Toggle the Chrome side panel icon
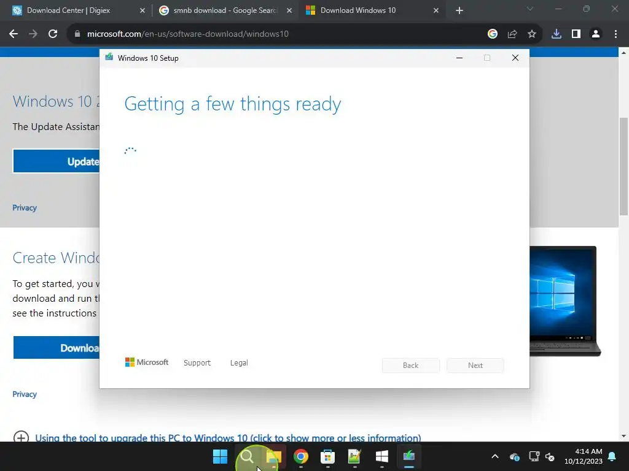The image size is (629, 471). pos(576,34)
